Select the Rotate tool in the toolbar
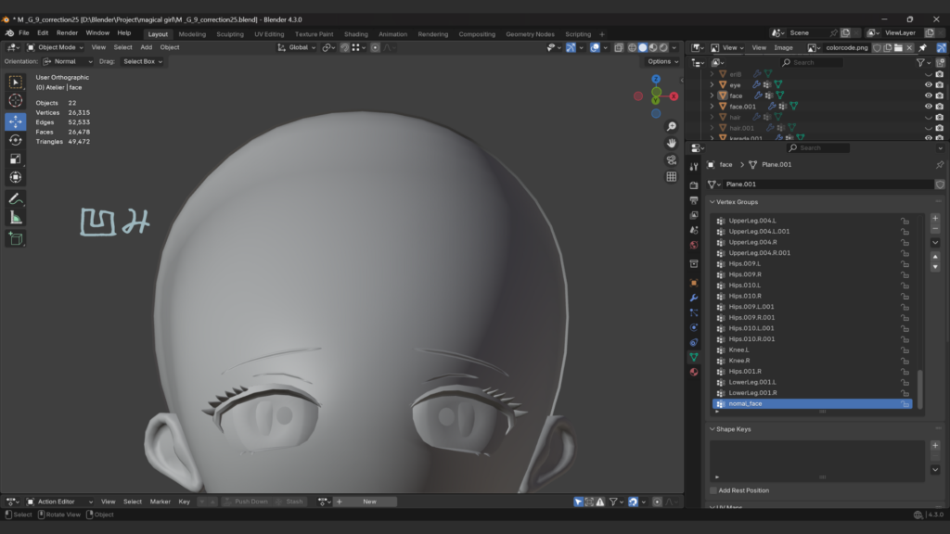The height and width of the screenshot is (534, 950). [16, 140]
